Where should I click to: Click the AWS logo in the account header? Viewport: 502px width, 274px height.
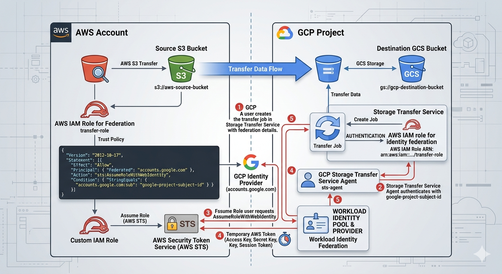pos(61,32)
